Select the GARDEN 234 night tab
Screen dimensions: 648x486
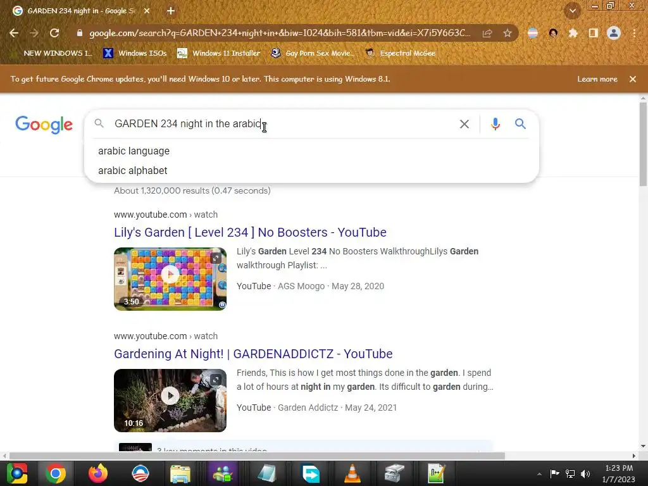tap(81, 11)
